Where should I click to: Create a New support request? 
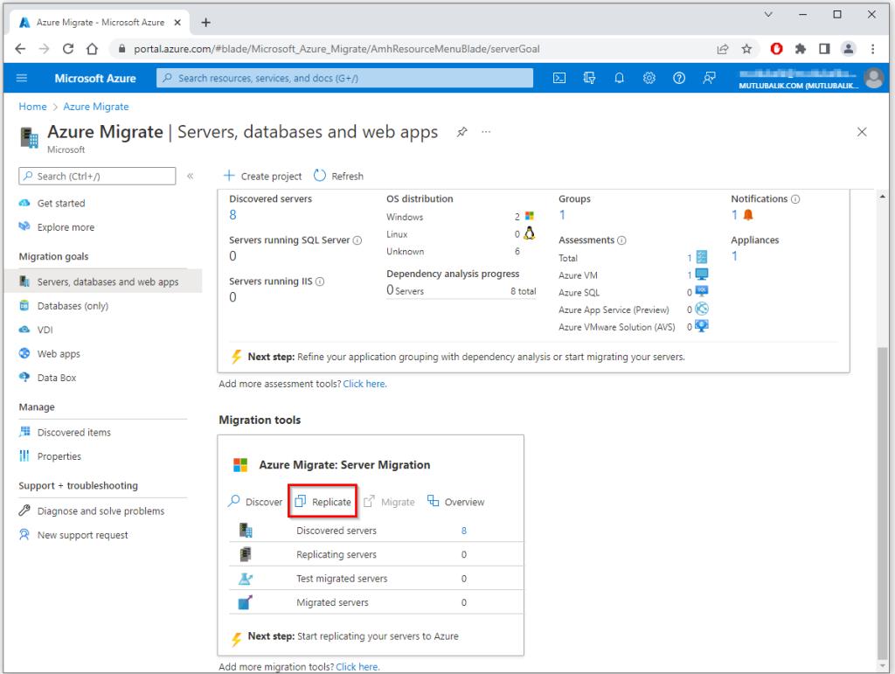[x=82, y=535]
